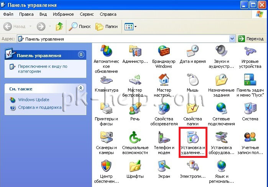
Task: Click the Переход go button
Action: (x=251, y=39)
